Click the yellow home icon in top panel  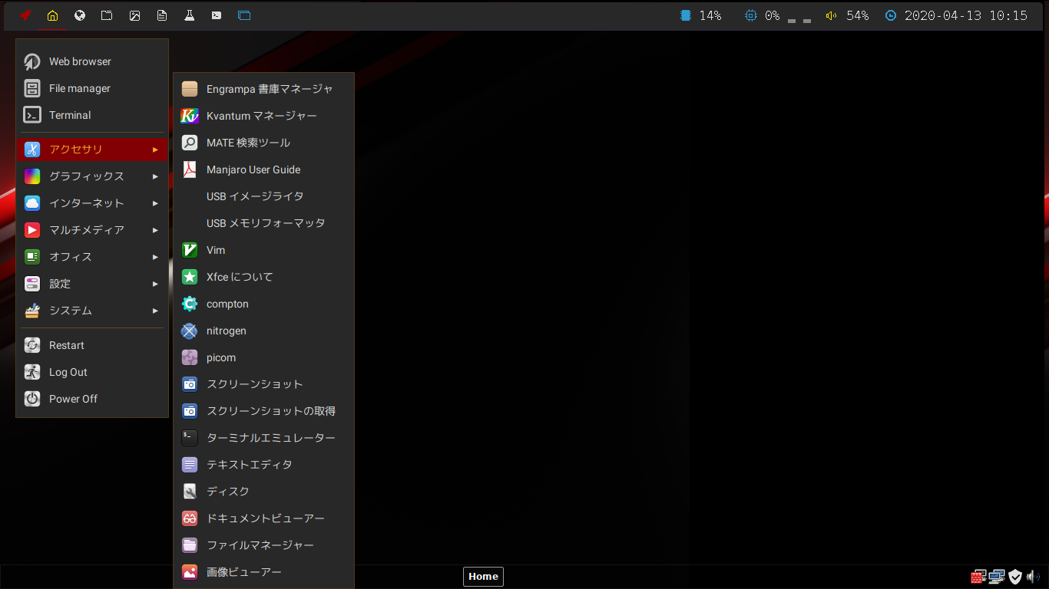[52, 15]
